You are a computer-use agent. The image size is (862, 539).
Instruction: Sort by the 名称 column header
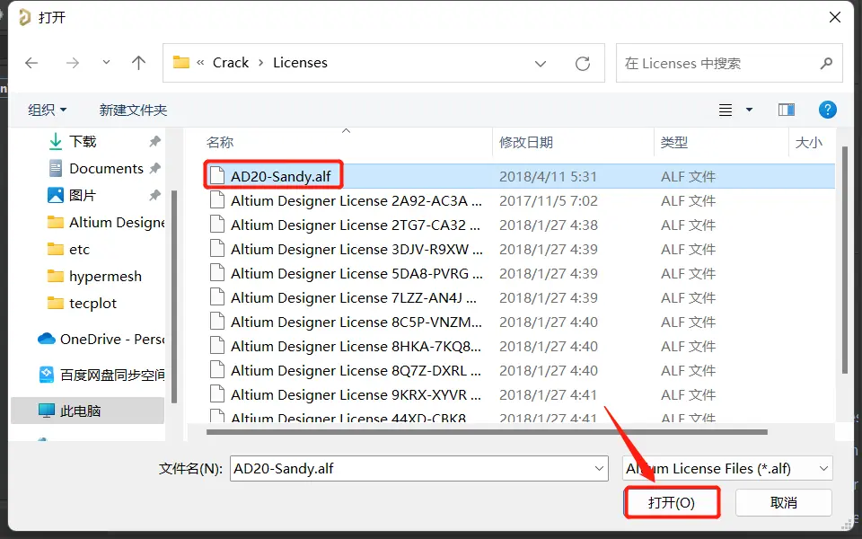[220, 143]
